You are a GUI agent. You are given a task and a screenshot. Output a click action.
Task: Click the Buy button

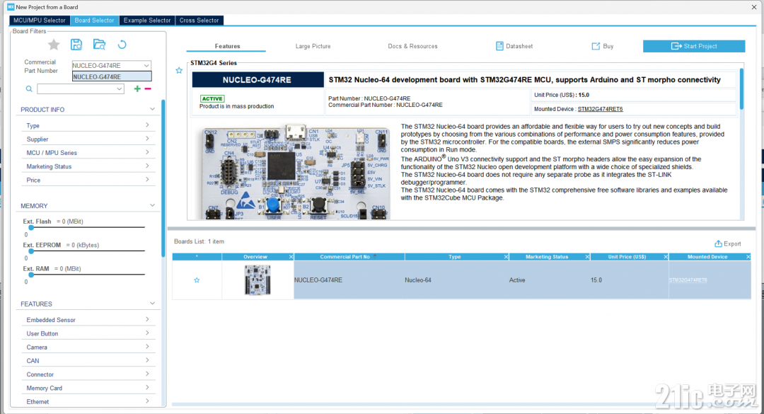602,46
